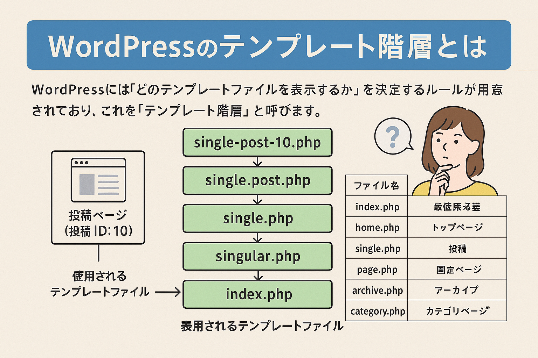The image size is (538, 358).
Task: Select the single.post.php box
Action: click(257, 180)
